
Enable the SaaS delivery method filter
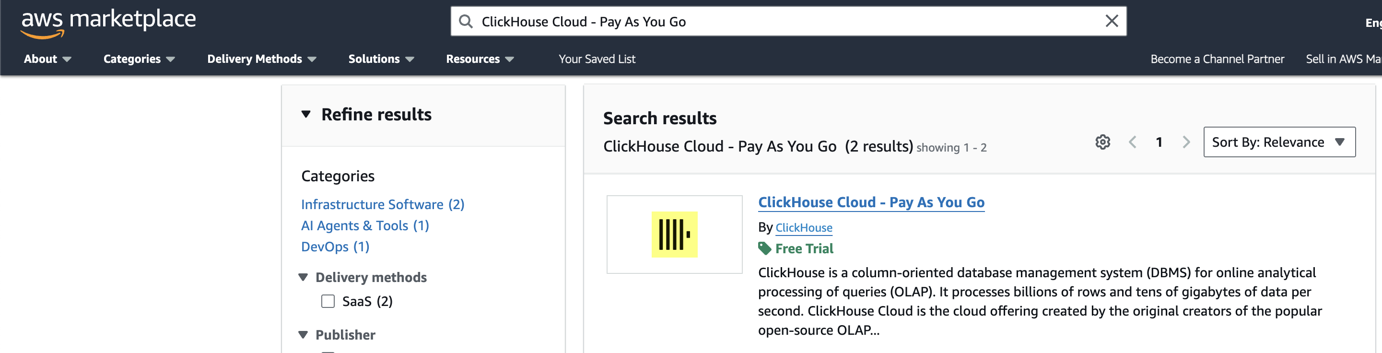pyautogui.click(x=328, y=301)
